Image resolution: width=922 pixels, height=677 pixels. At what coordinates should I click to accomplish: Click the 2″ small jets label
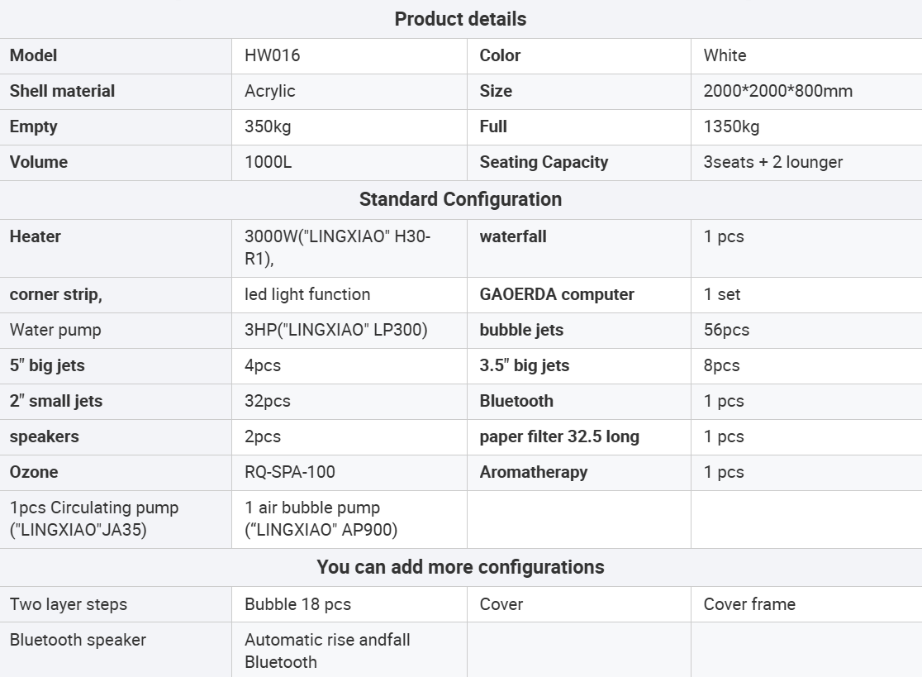(56, 401)
